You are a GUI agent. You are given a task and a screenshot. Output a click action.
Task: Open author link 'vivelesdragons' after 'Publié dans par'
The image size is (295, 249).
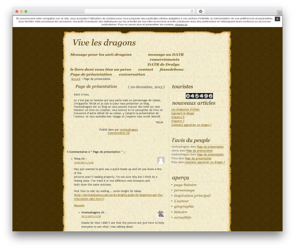[129, 130]
